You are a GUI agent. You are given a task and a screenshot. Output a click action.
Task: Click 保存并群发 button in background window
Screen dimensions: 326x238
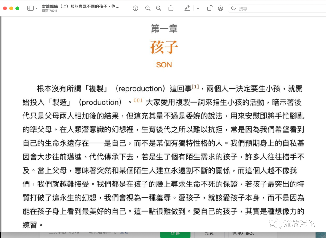pos(243,234)
